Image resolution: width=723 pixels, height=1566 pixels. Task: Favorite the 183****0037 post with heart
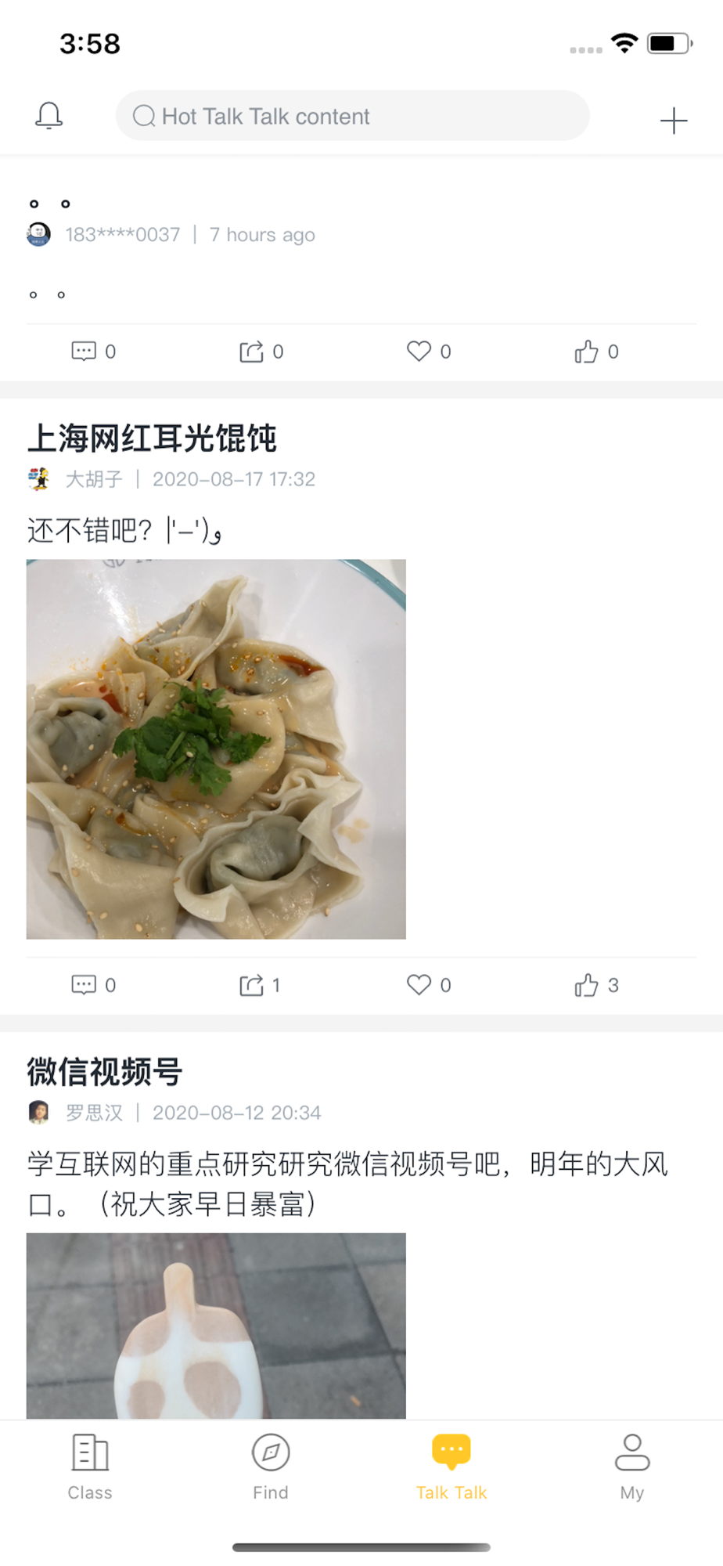click(x=429, y=351)
